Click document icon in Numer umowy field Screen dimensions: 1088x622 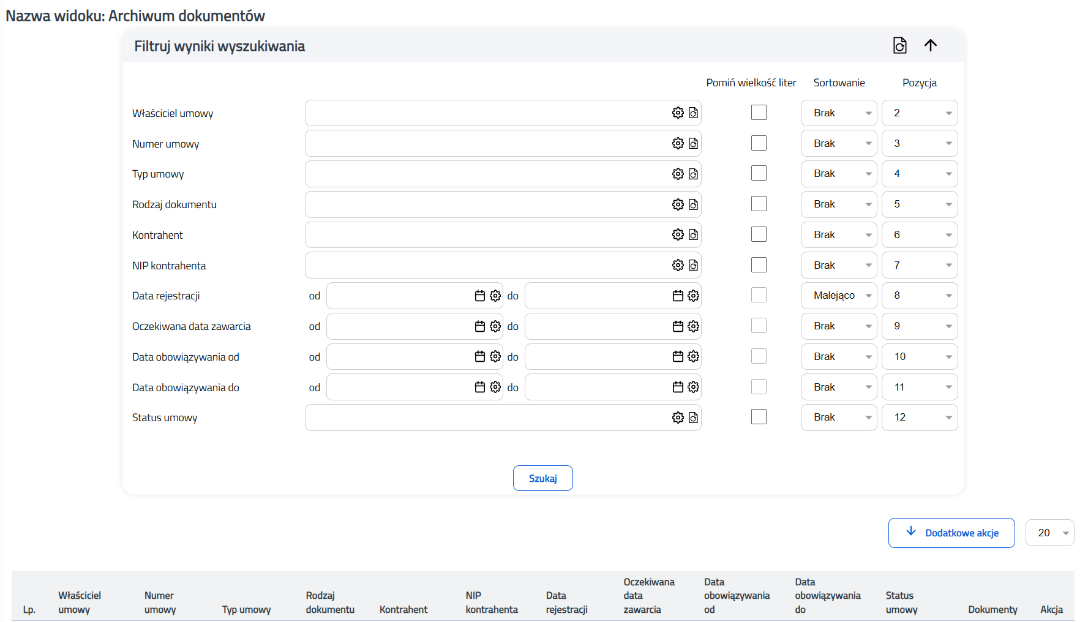tap(693, 143)
